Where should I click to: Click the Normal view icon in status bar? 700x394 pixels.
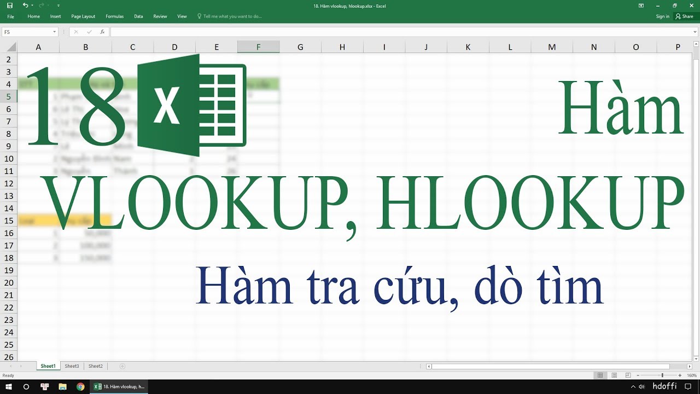600,375
